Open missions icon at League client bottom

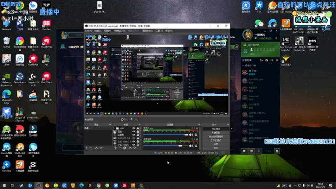[x=251, y=151]
